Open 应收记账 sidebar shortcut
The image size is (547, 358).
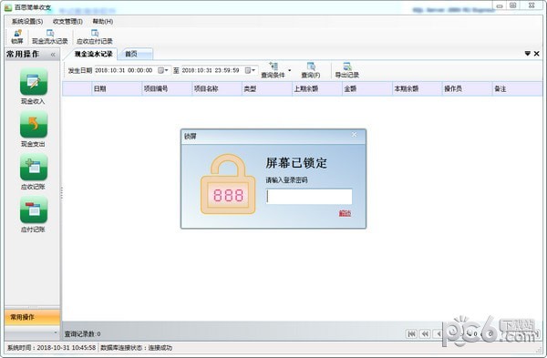tap(34, 172)
